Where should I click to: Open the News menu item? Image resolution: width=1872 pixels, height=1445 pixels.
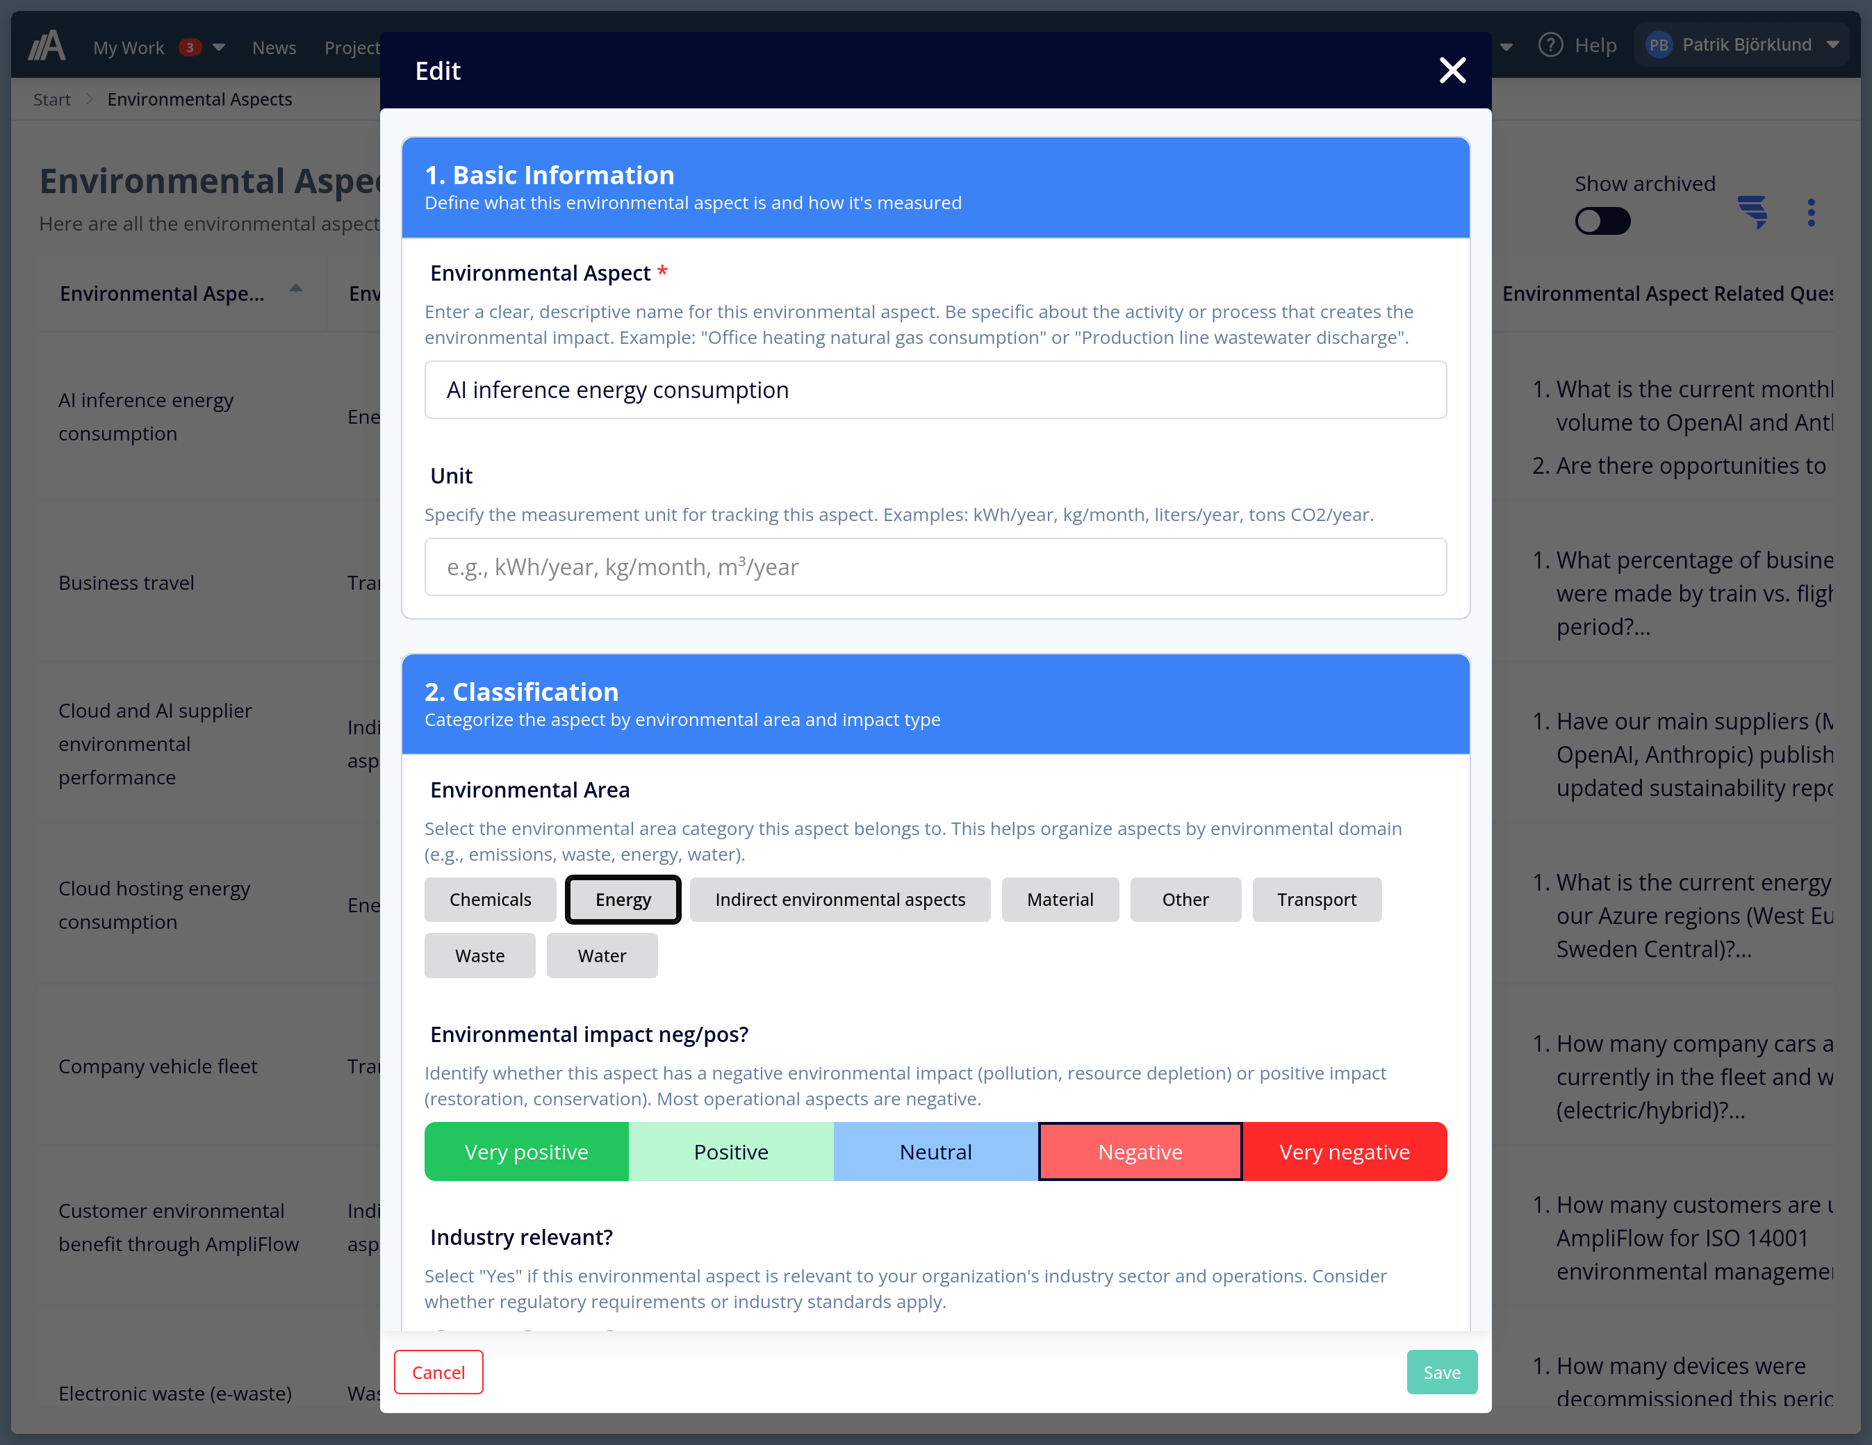pyautogui.click(x=273, y=48)
